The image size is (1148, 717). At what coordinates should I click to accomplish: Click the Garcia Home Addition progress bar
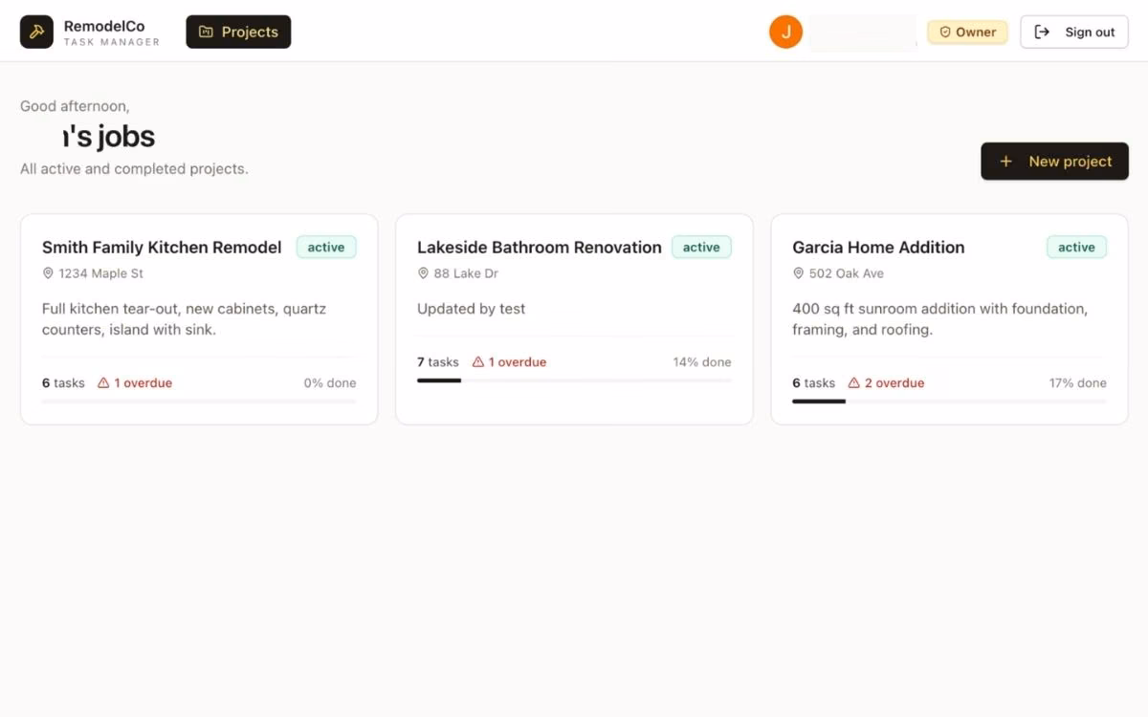tap(949, 402)
